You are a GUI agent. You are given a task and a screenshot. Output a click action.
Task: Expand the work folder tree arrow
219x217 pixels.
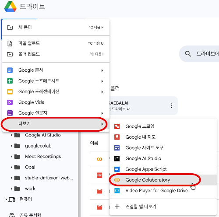click(11, 189)
